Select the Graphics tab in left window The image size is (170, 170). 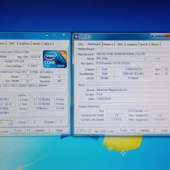tap(24, 44)
